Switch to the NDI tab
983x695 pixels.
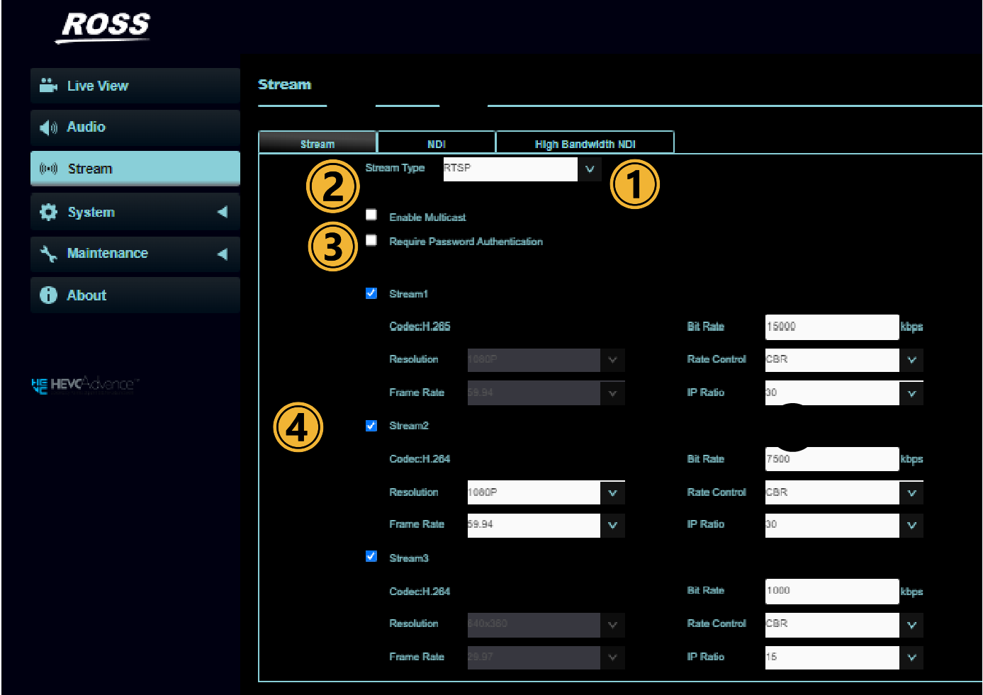[436, 144]
